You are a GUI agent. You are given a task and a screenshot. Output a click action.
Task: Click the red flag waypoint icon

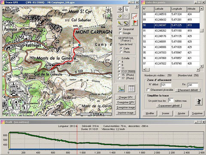(x=134, y=23)
